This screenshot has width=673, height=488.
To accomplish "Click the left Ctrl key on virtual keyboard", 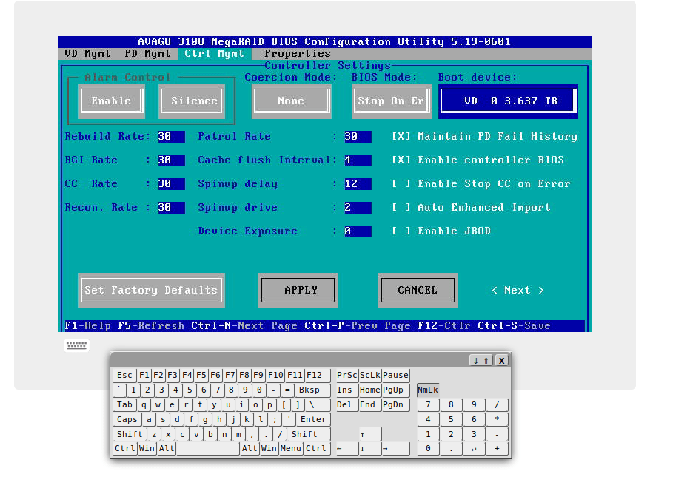I will (125, 449).
